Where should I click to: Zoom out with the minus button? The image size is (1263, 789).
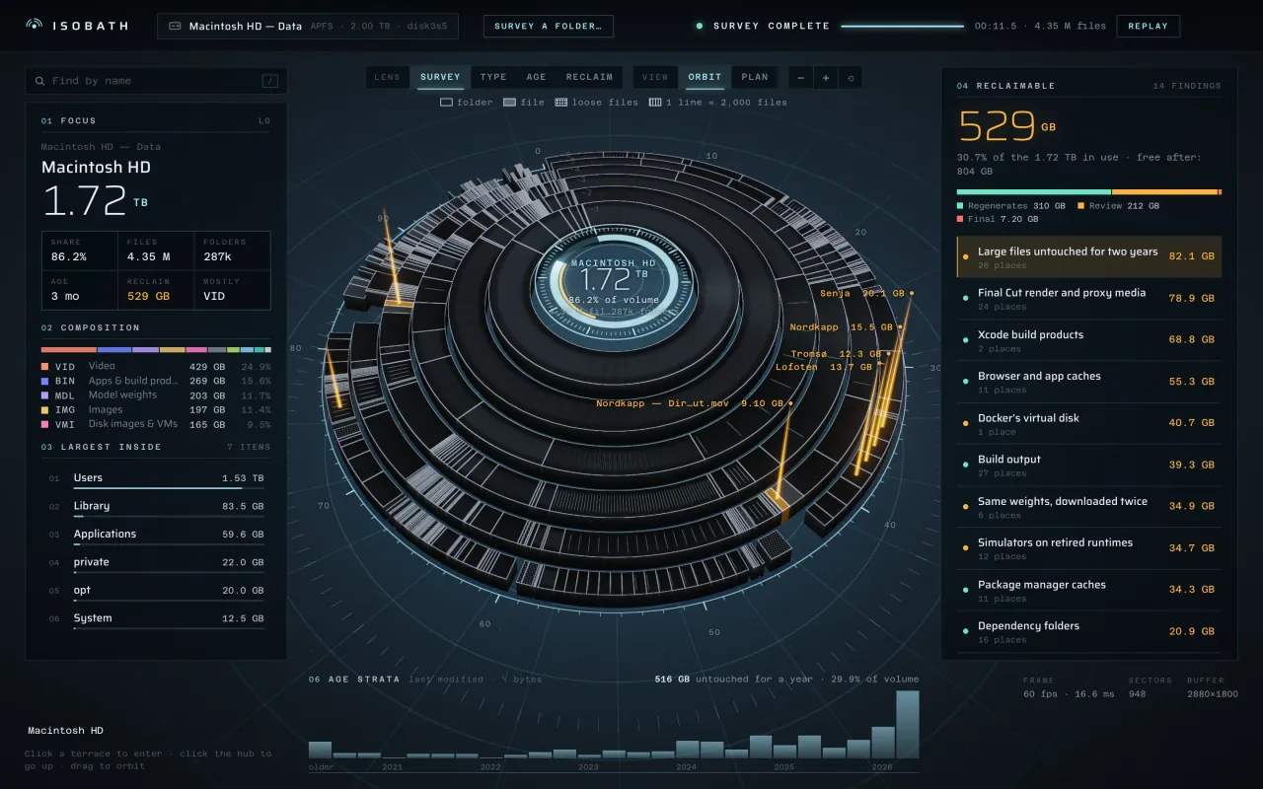click(x=800, y=77)
